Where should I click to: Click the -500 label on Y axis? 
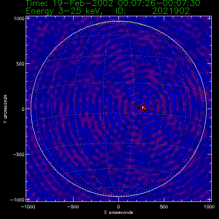[19, 154]
